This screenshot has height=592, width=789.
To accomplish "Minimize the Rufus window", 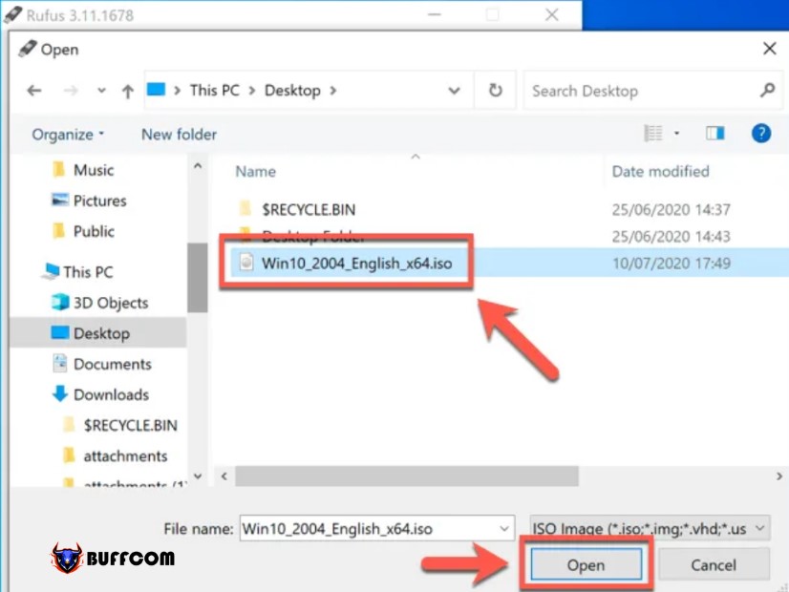I will click(x=434, y=14).
